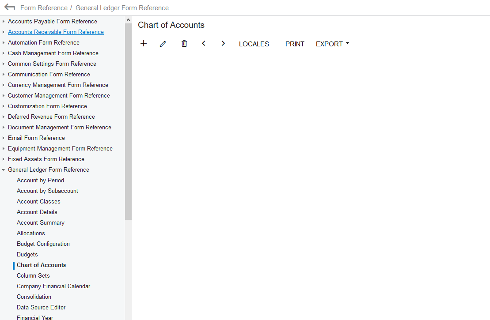Expand the Accounts Payable Form Reference section
This screenshot has height=320, width=490.
tap(3, 21)
